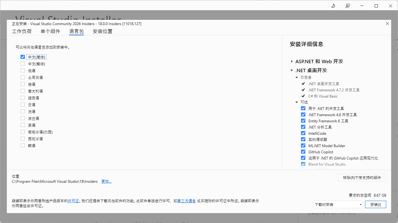Viewport: 398px width, 223px height.
Task: Click the 安装(I) button
Action: [x=376, y=204]
